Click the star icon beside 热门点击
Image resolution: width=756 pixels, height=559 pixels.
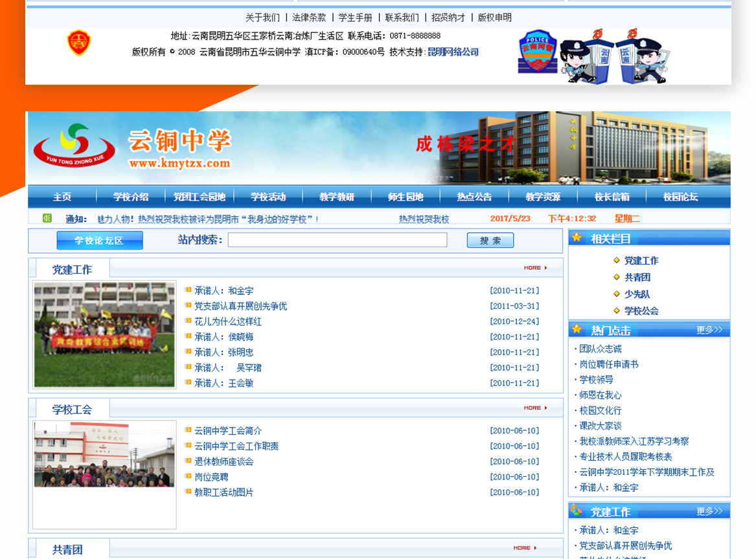point(577,329)
